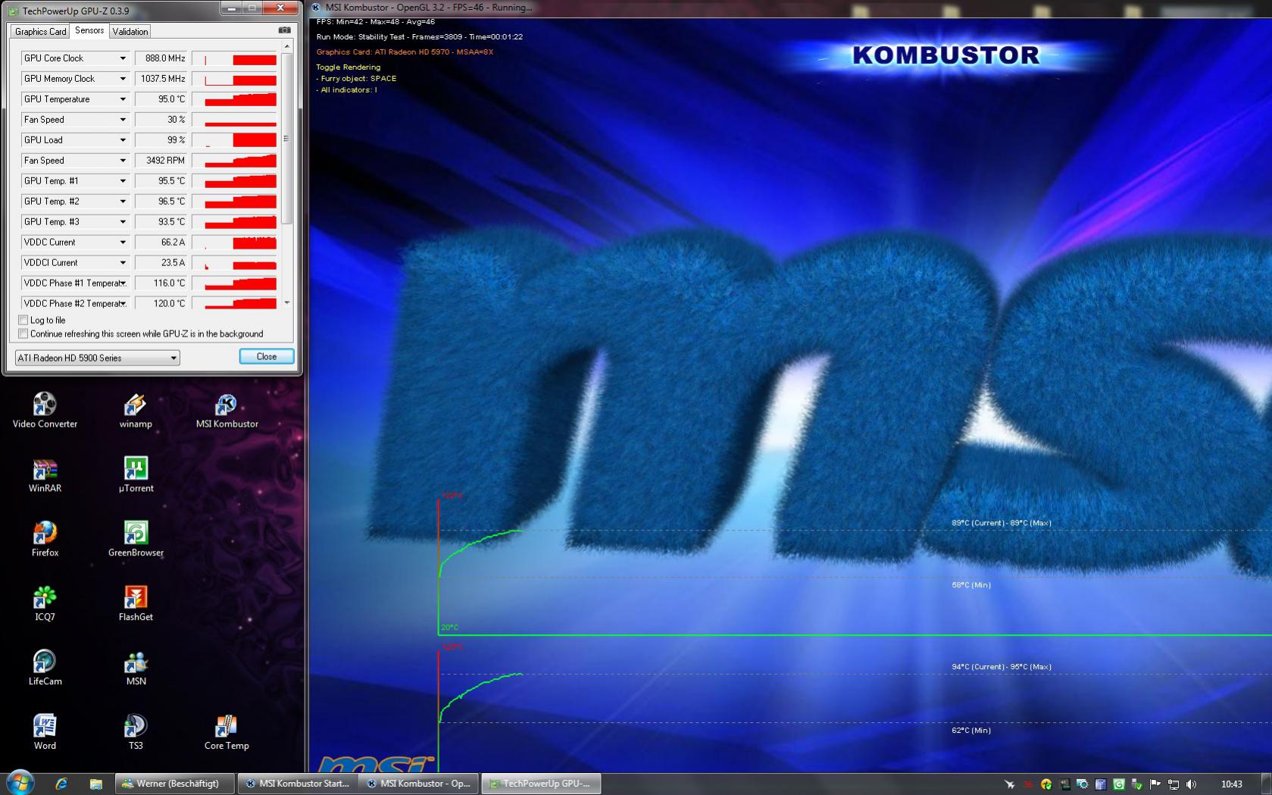The width and height of the screenshot is (1272, 795).
Task: Switch to the Graphics Card tab
Action: [x=40, y=32]
